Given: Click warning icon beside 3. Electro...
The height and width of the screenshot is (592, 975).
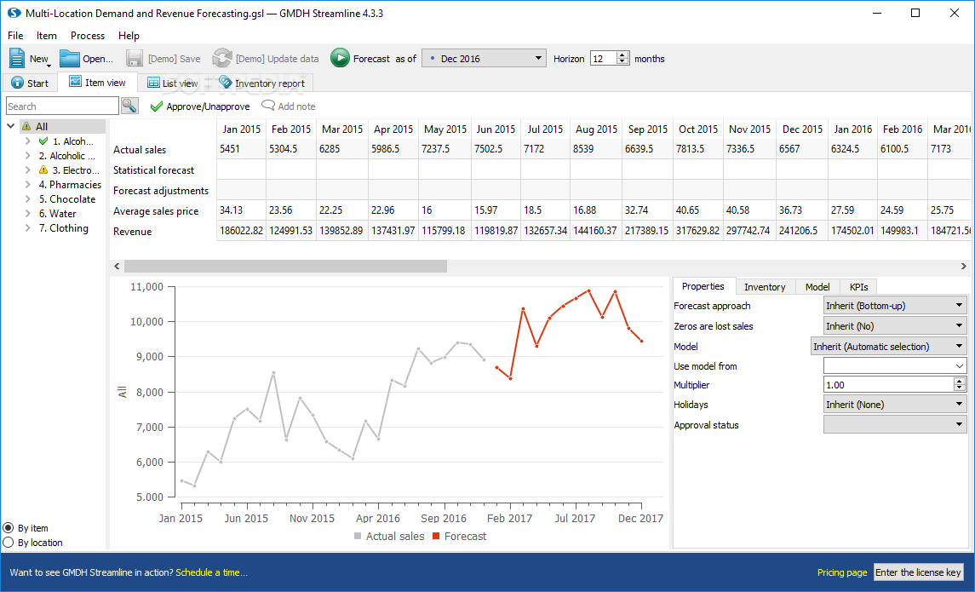Looking at the screenshot, I should coord(43,170).
